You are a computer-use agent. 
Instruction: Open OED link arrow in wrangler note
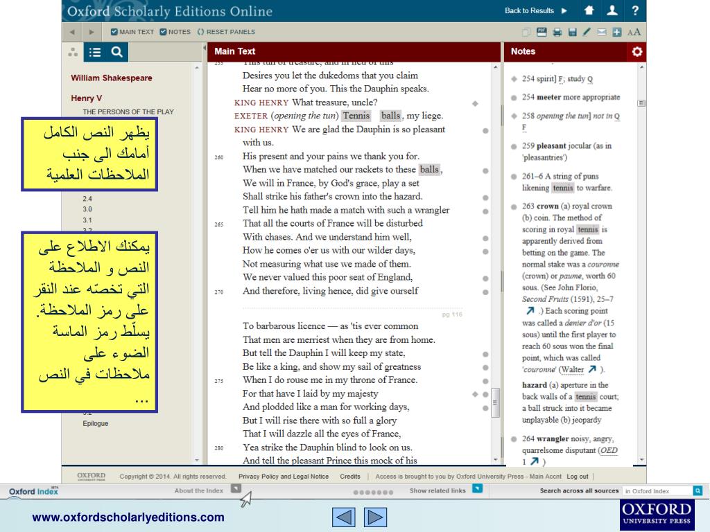(x=535, y=461)
